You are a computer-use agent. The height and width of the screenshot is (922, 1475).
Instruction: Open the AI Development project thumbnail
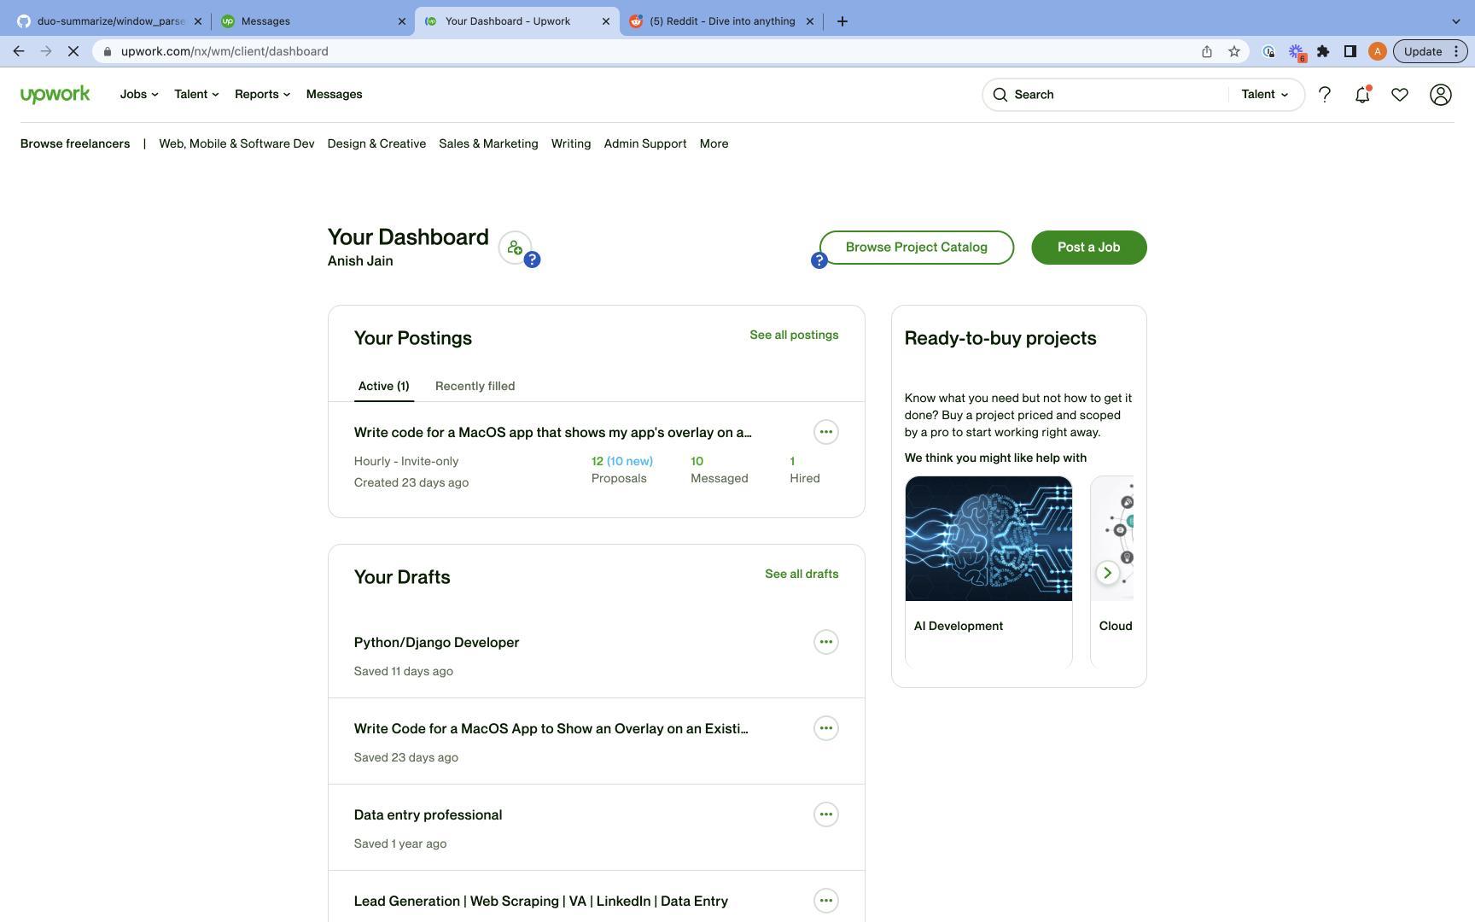coord(988,539)
